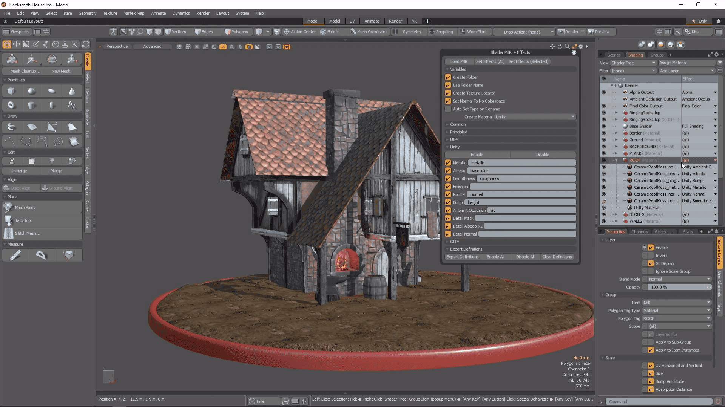This screenshot has width=725, height=407.
Task: Enable Auto Set Type on Rename
Action: click(x=448, y=109)
